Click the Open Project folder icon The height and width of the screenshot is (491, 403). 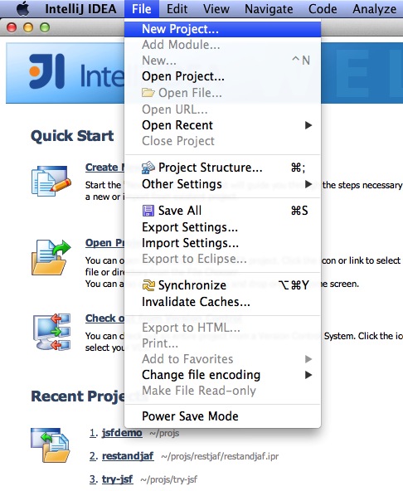(51, 257)
